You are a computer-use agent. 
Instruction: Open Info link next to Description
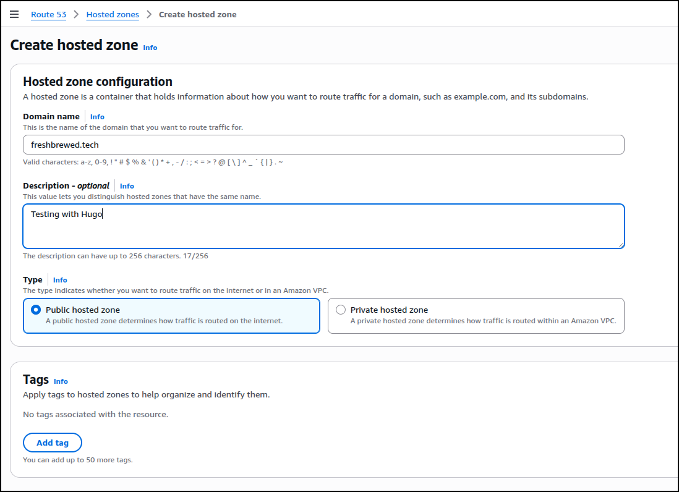(127, 186)
